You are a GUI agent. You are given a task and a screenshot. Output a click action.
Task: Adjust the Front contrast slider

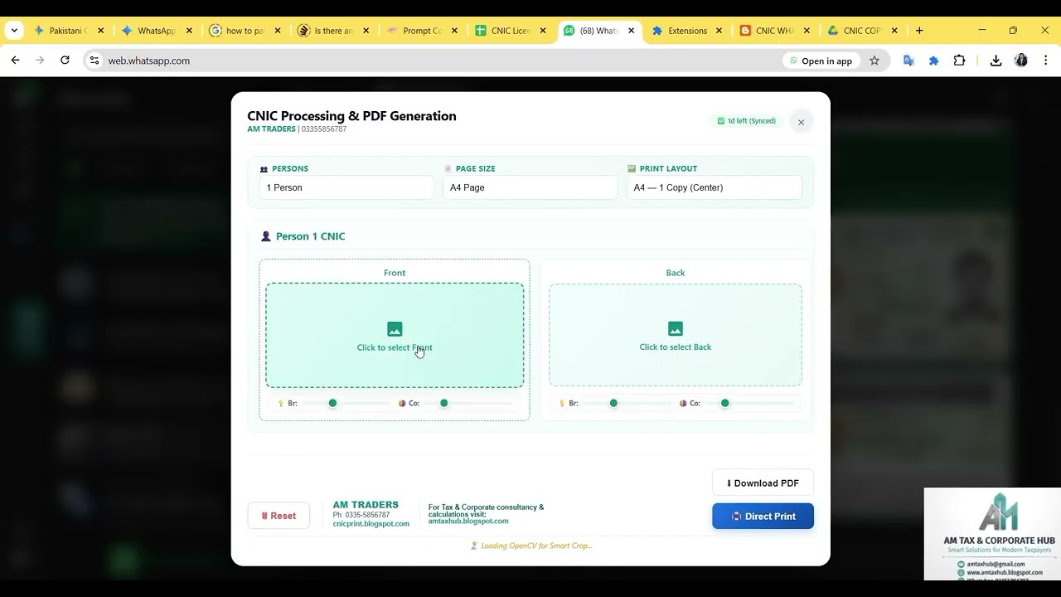tap(468, 403)
